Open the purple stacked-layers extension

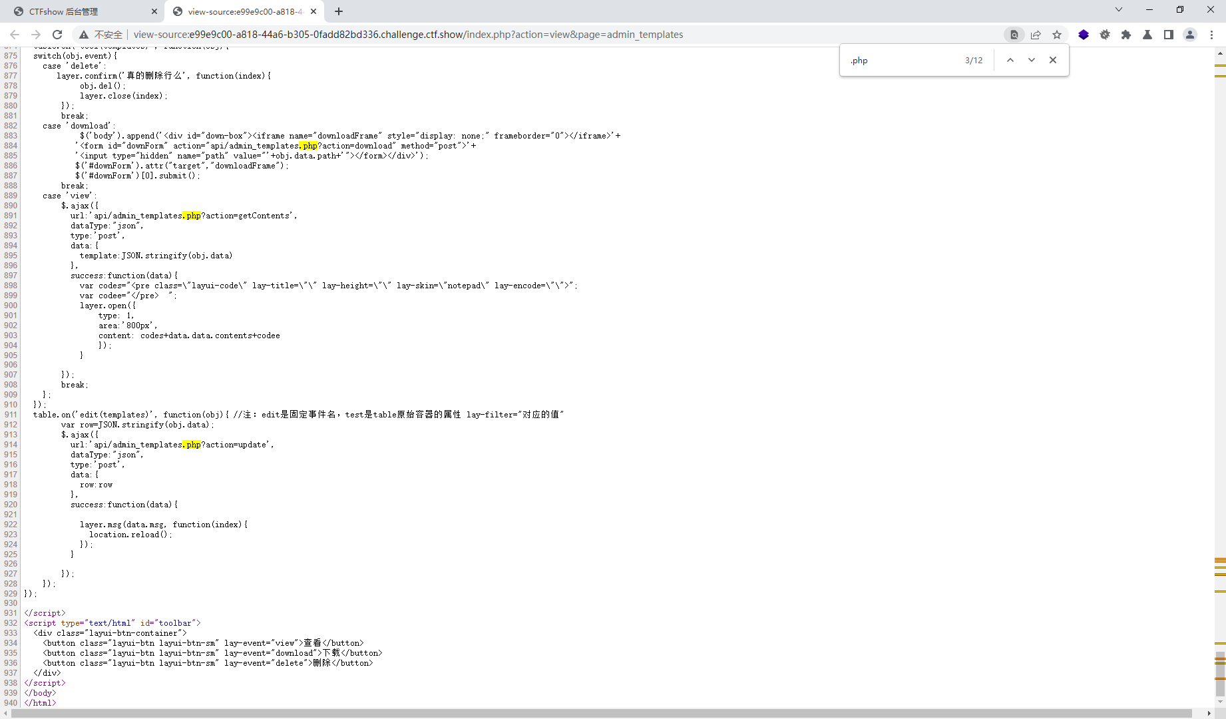click(1084, 35)
